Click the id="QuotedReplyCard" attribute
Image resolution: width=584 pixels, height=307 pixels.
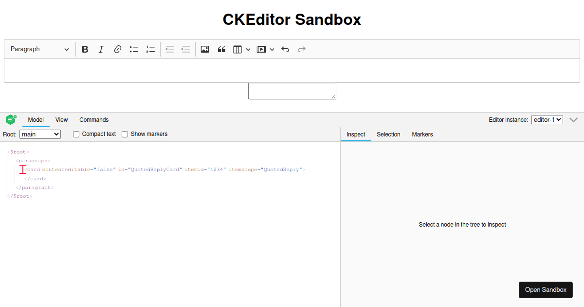coord(150,170)
